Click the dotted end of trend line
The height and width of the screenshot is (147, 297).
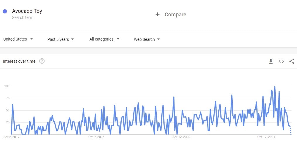[291, 131]
